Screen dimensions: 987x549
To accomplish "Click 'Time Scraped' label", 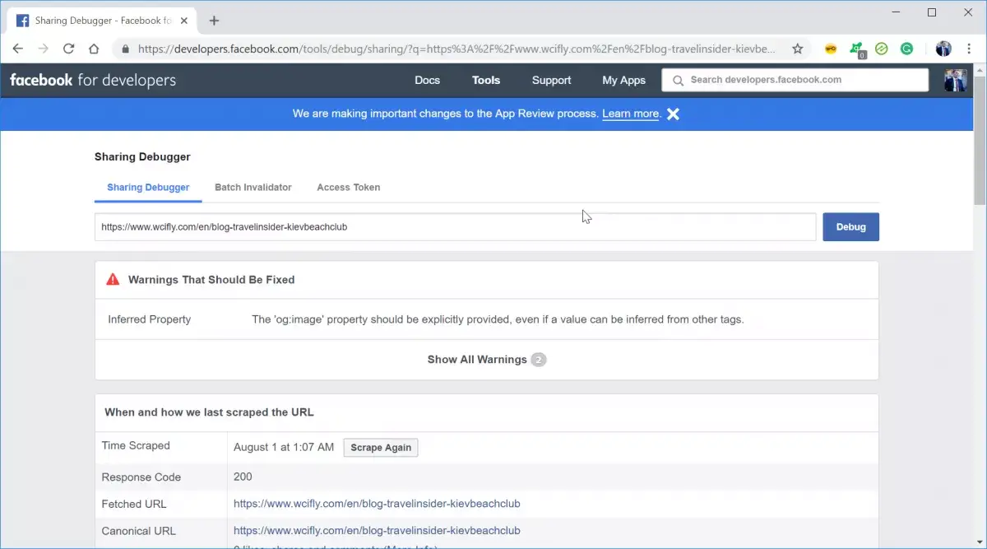I will point(136,446).
